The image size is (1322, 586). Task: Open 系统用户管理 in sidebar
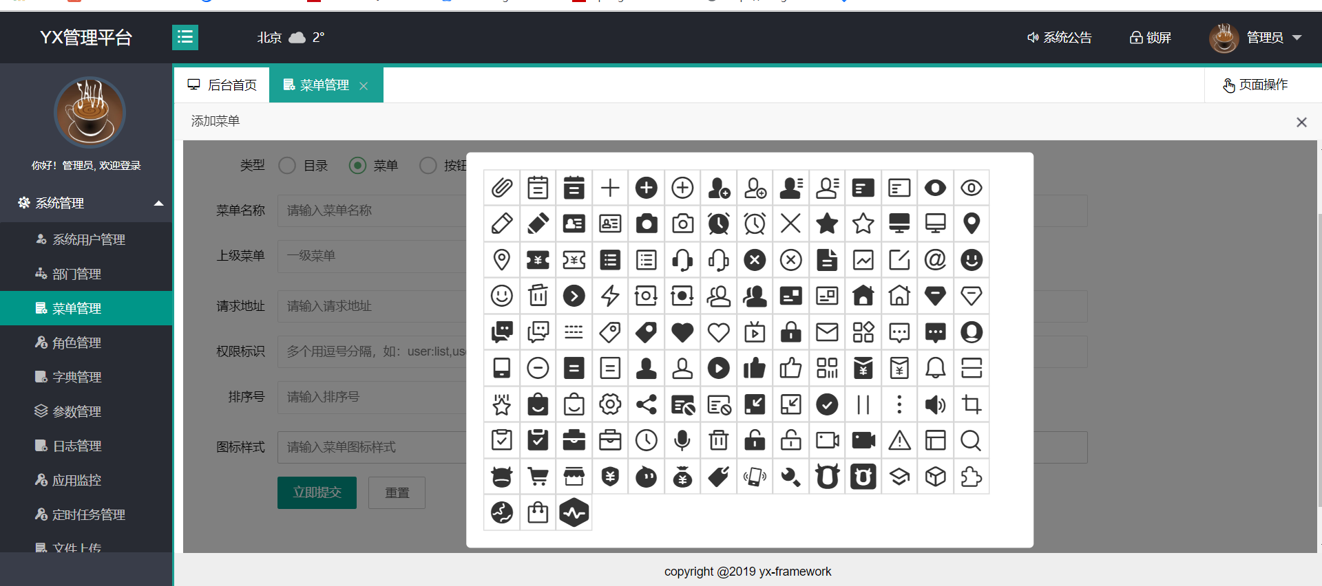click(86, 239)
